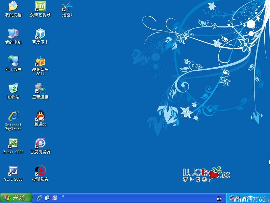Click the 宽带连接 desktop shortcut
This screenshot has width=270, height=203.
pos(40,89)
